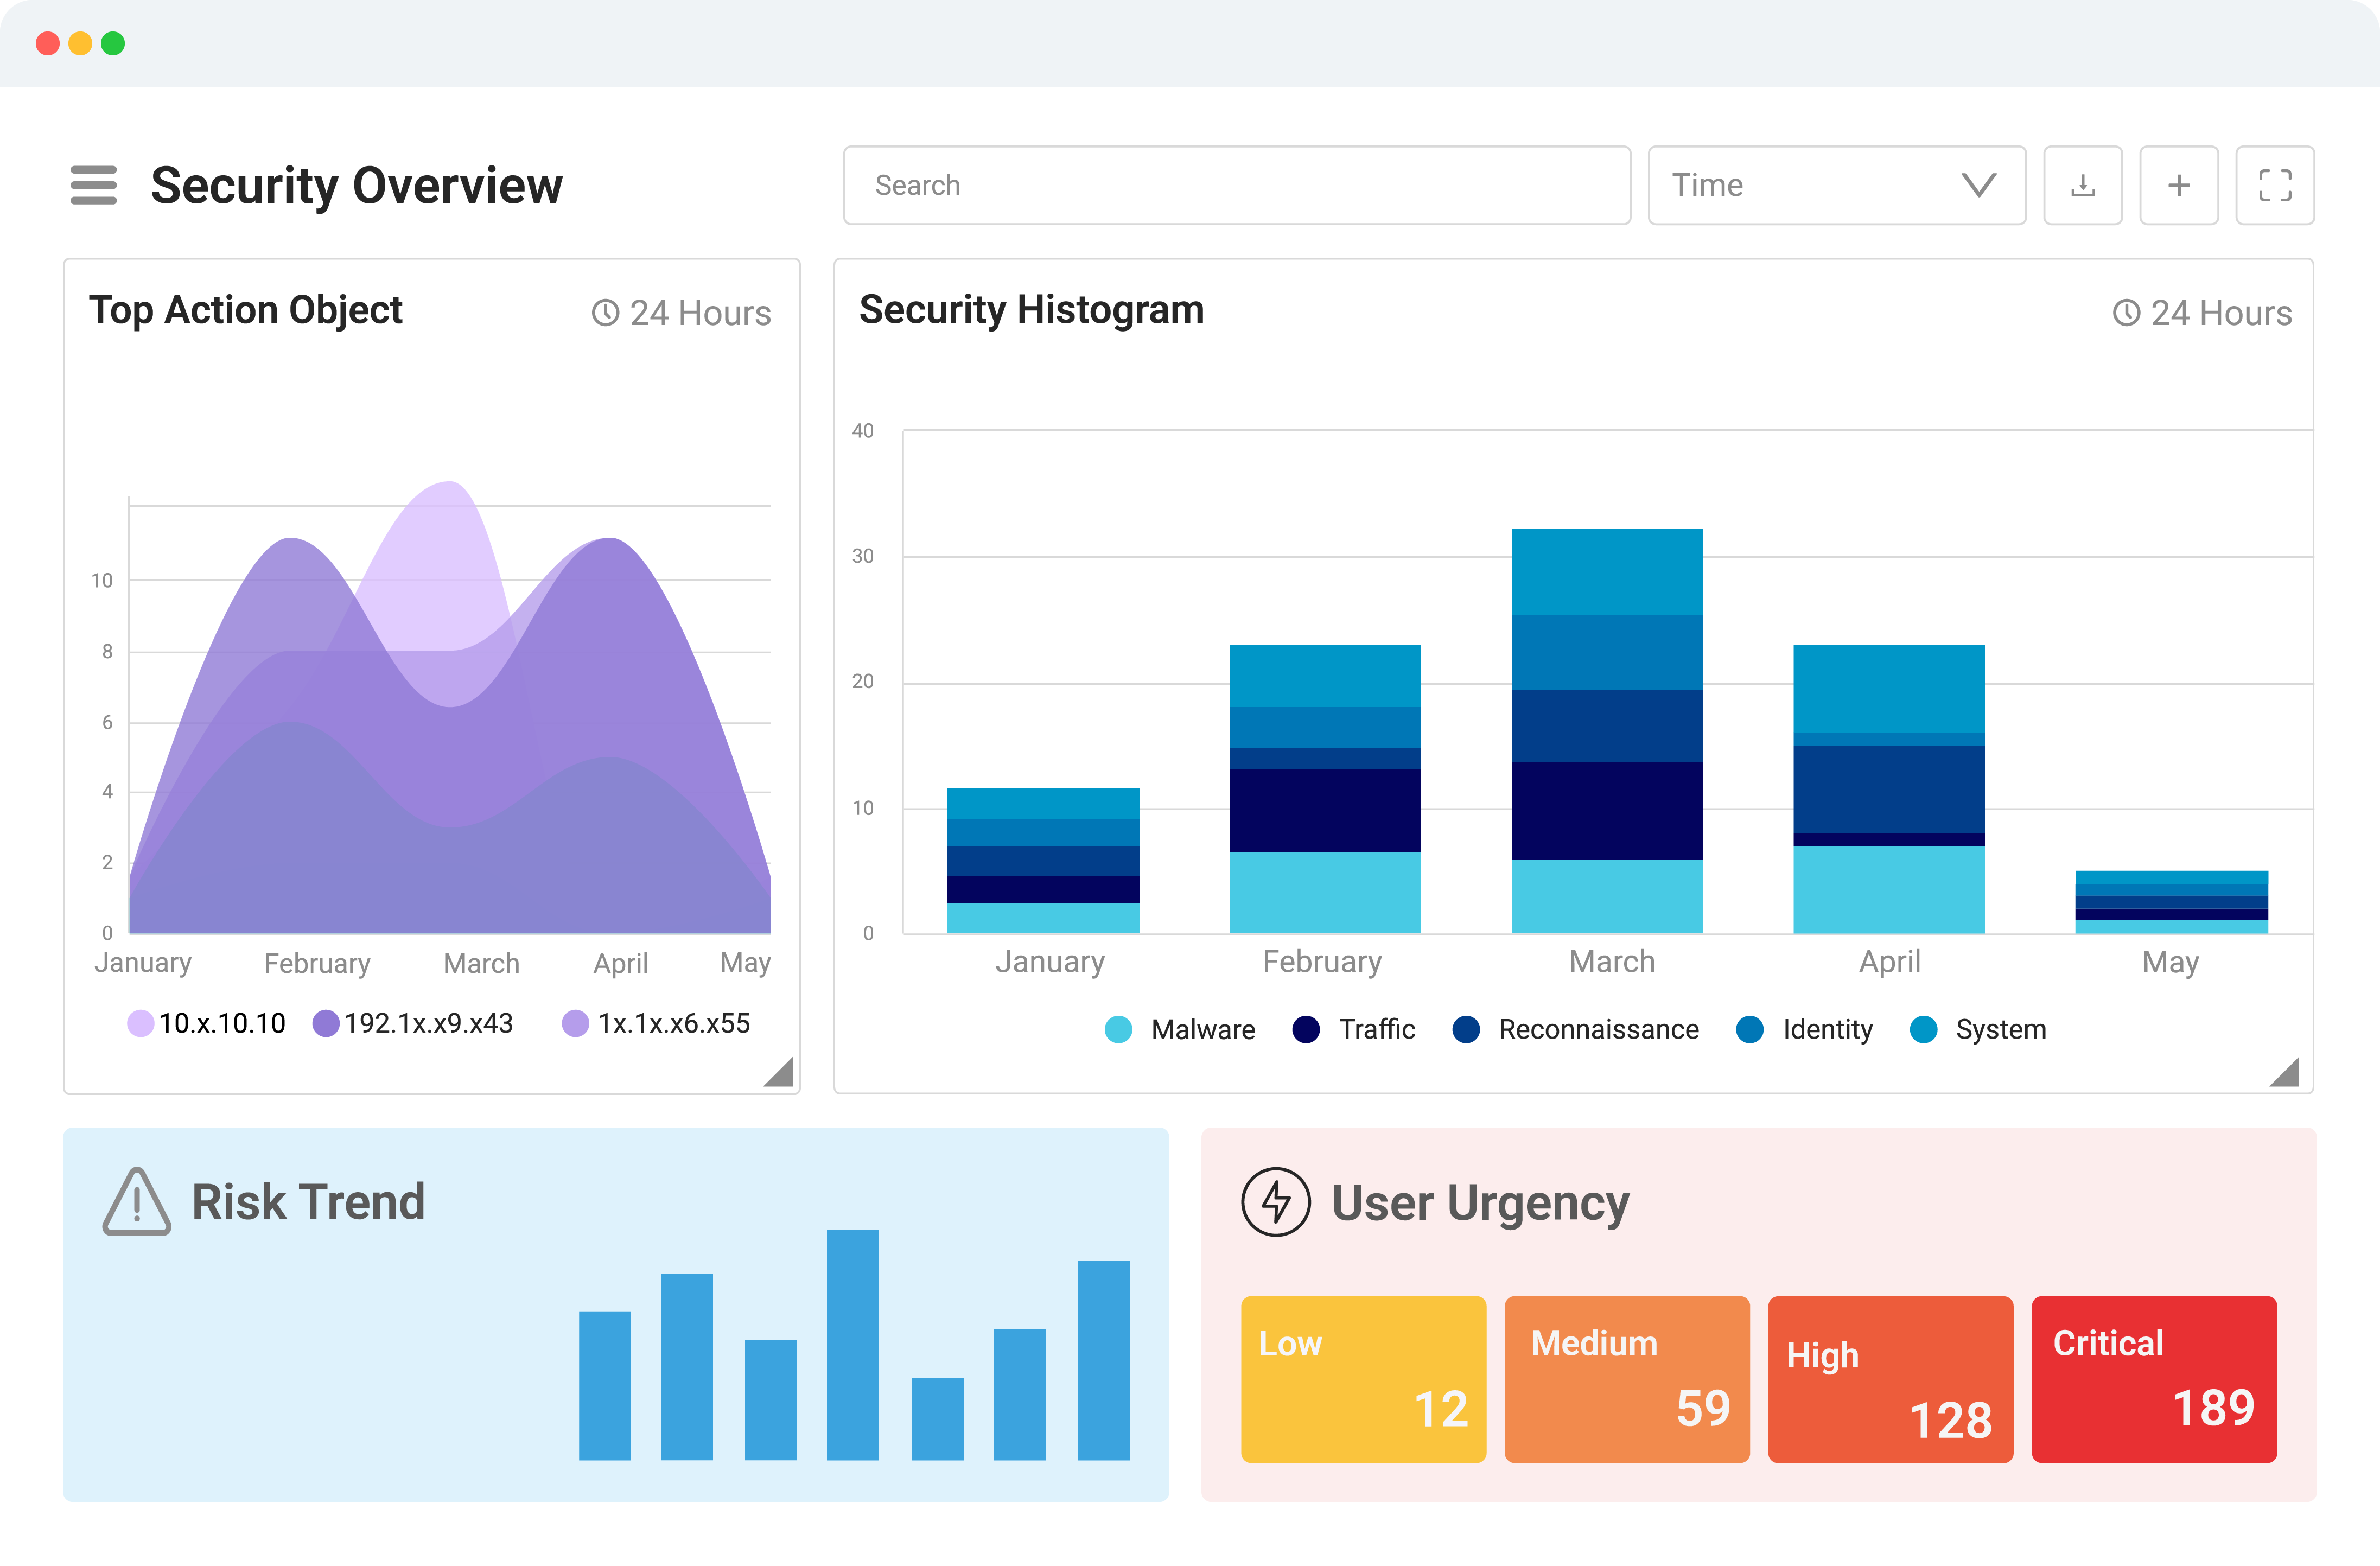
Task: Click the plus icon to add a widget
Action: [2179, 185]
